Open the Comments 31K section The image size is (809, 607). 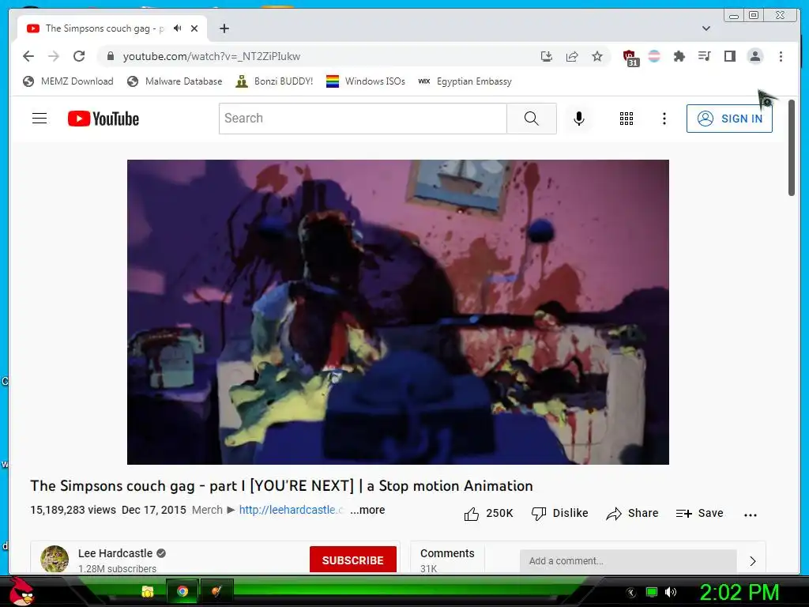pyautogui.click(x=447, y=560)
